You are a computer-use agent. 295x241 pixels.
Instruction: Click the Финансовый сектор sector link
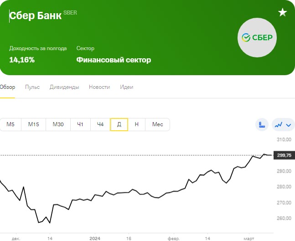(x=114, y=60)
